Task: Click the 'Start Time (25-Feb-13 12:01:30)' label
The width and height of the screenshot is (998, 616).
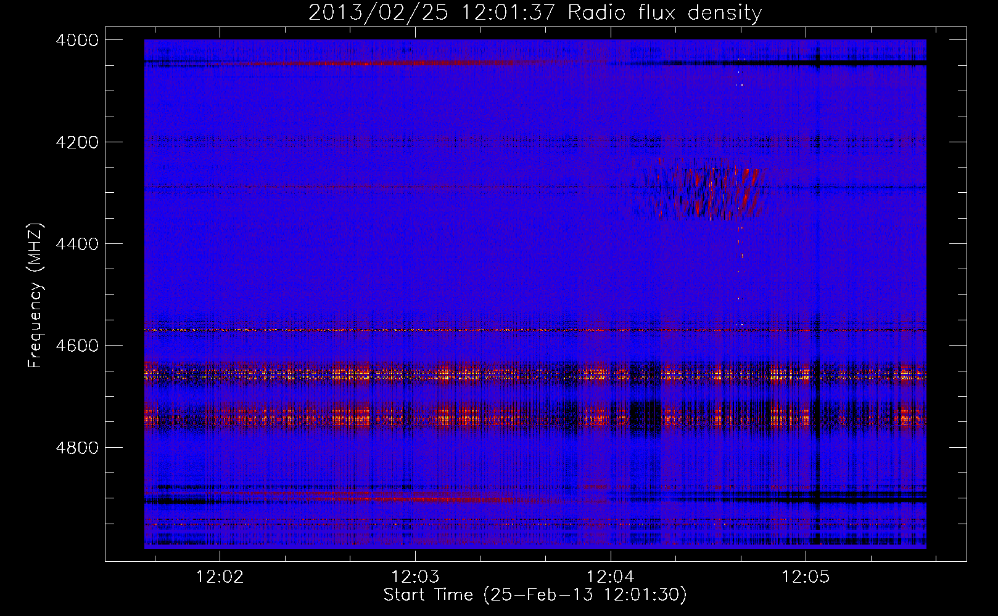Action: [x=535, y=595]
